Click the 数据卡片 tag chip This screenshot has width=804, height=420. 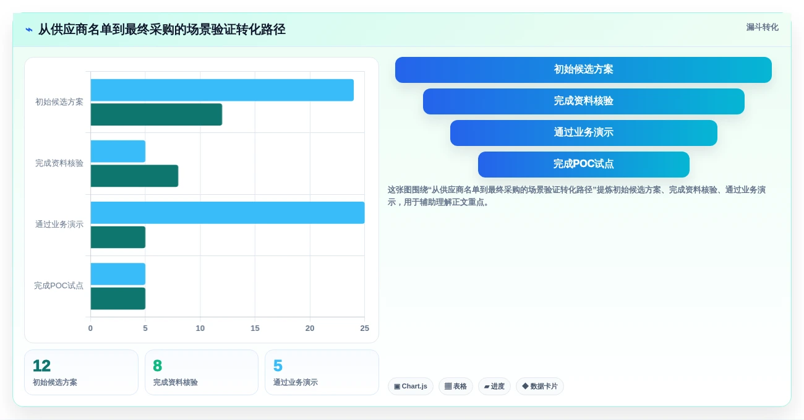[540, 387]
